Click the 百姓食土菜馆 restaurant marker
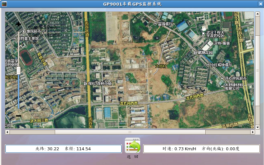 click(x=14, y=39)
